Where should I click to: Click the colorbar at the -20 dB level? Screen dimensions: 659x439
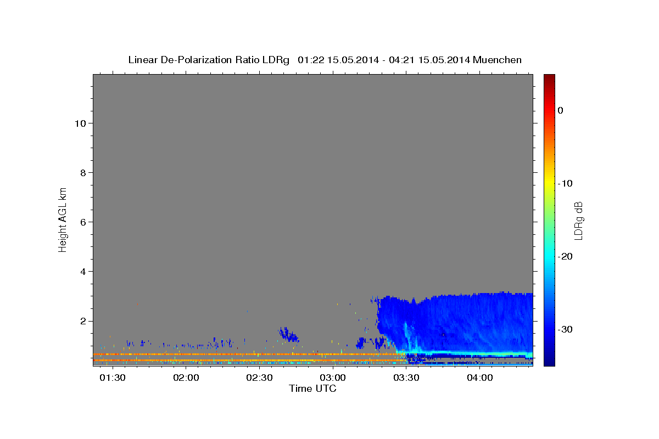click(549, 256)
